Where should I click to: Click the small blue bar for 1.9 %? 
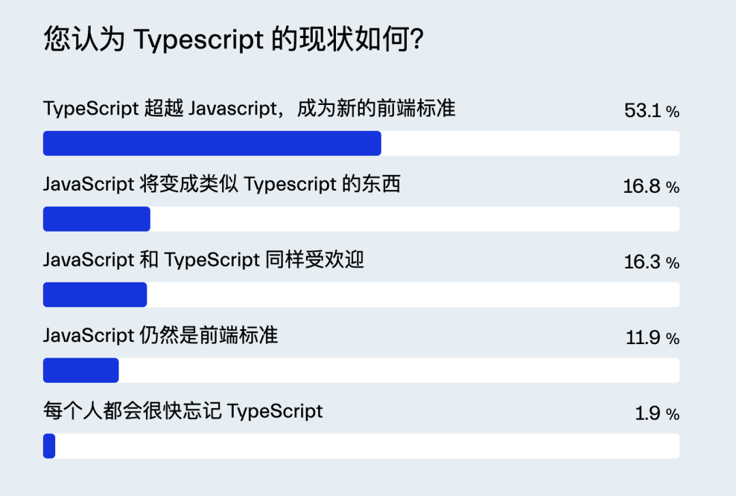coord(49,446)
